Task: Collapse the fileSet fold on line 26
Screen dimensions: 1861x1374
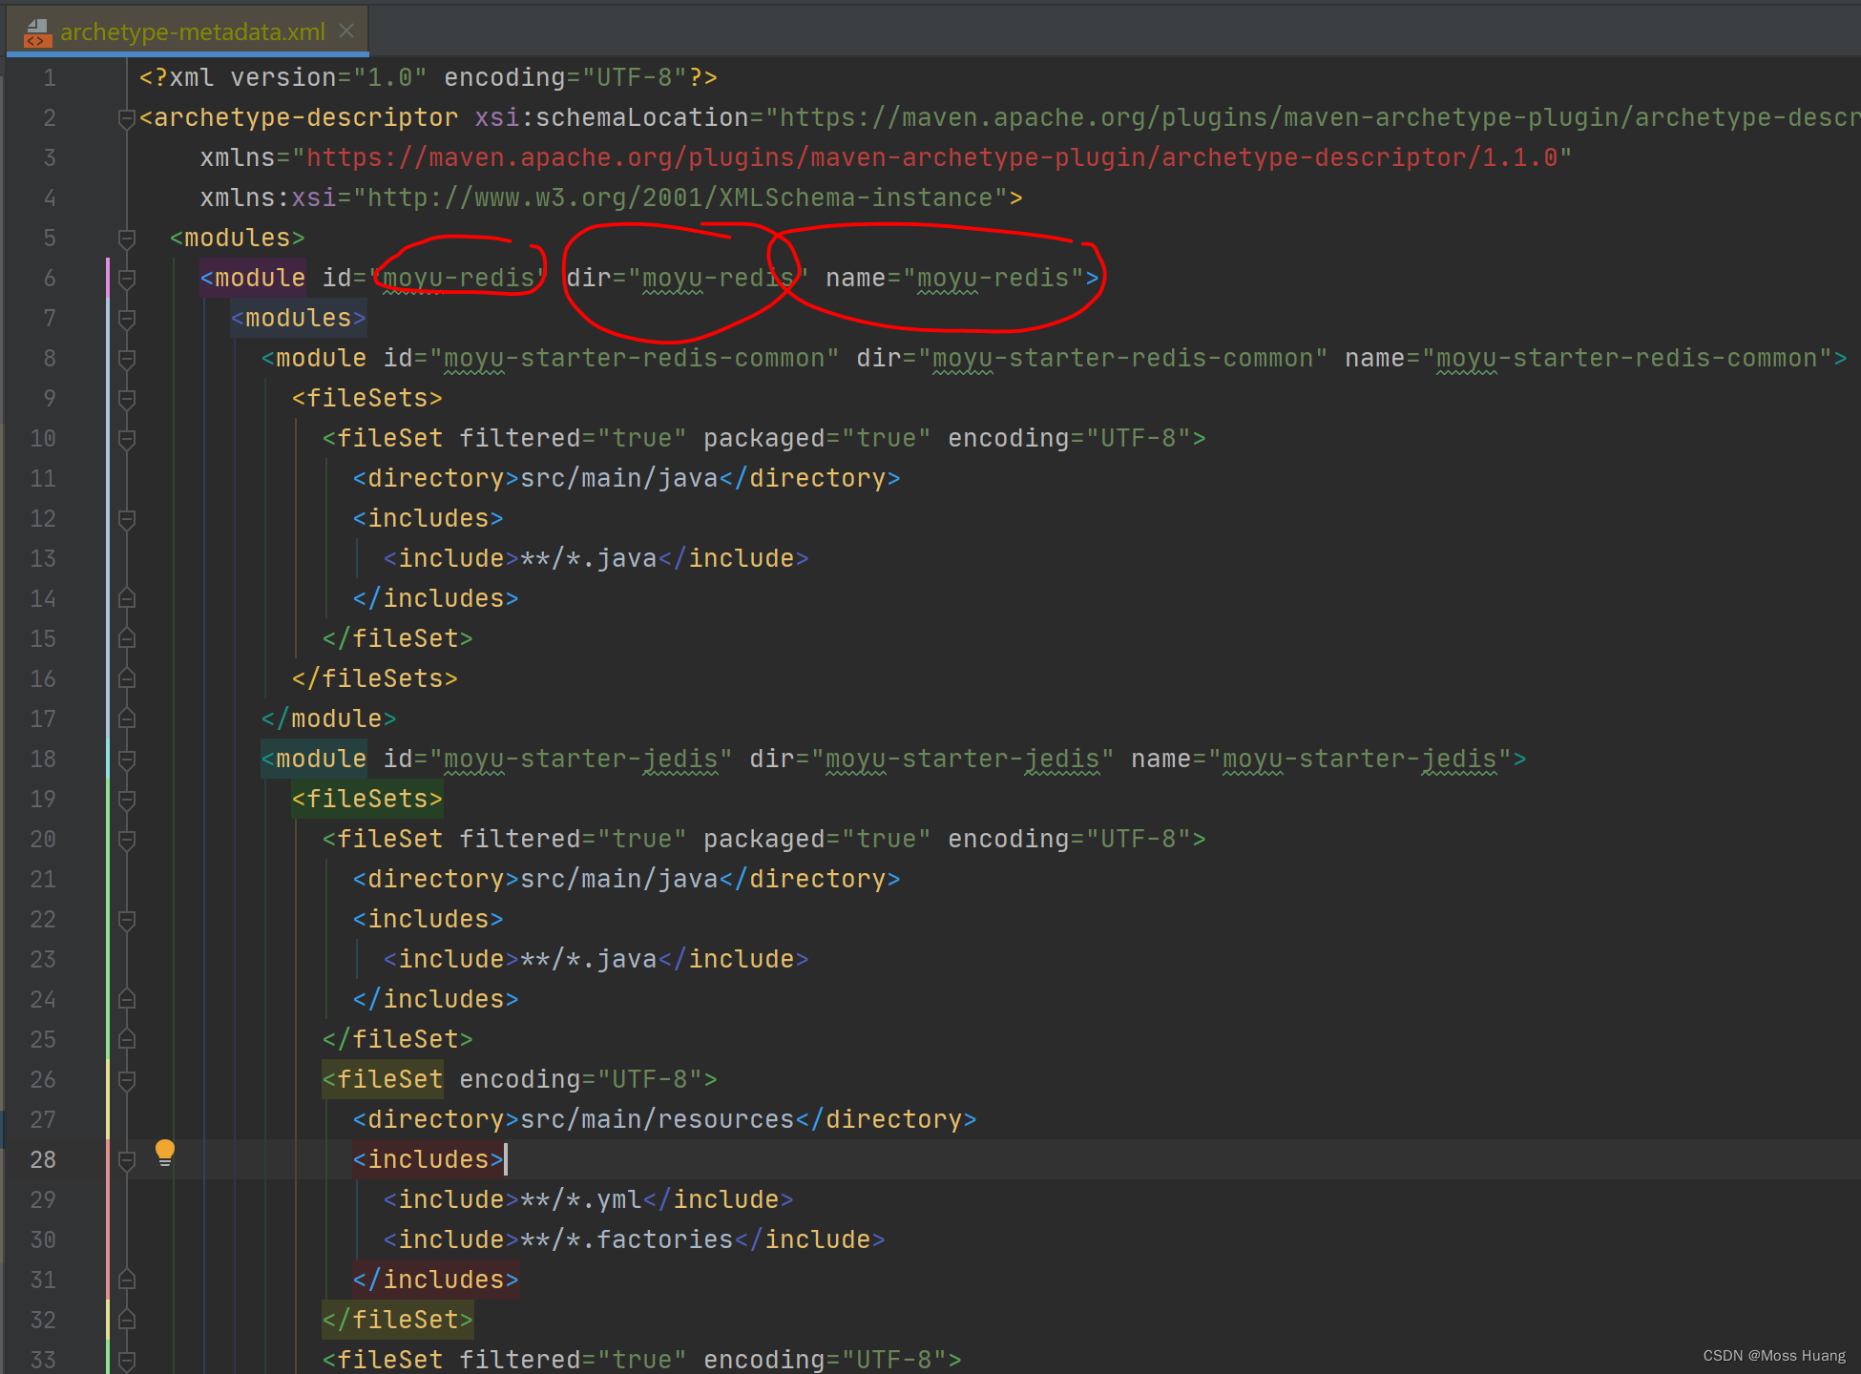Action: coord(126,1079)
